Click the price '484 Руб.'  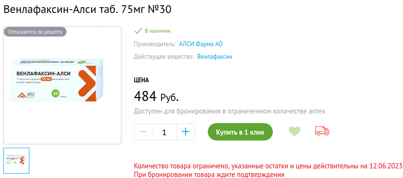click(156, 97)
